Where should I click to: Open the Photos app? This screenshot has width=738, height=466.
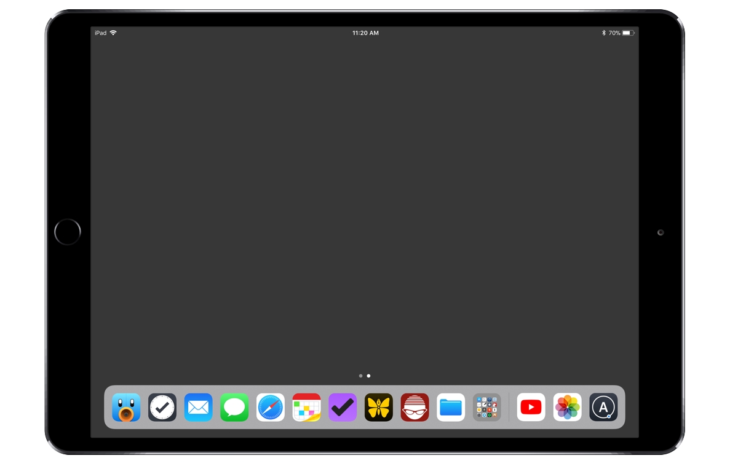click(x=568, y=407)
